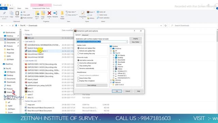
Task: Click Copy path in ribbon
Action: (x=25, y=15)
